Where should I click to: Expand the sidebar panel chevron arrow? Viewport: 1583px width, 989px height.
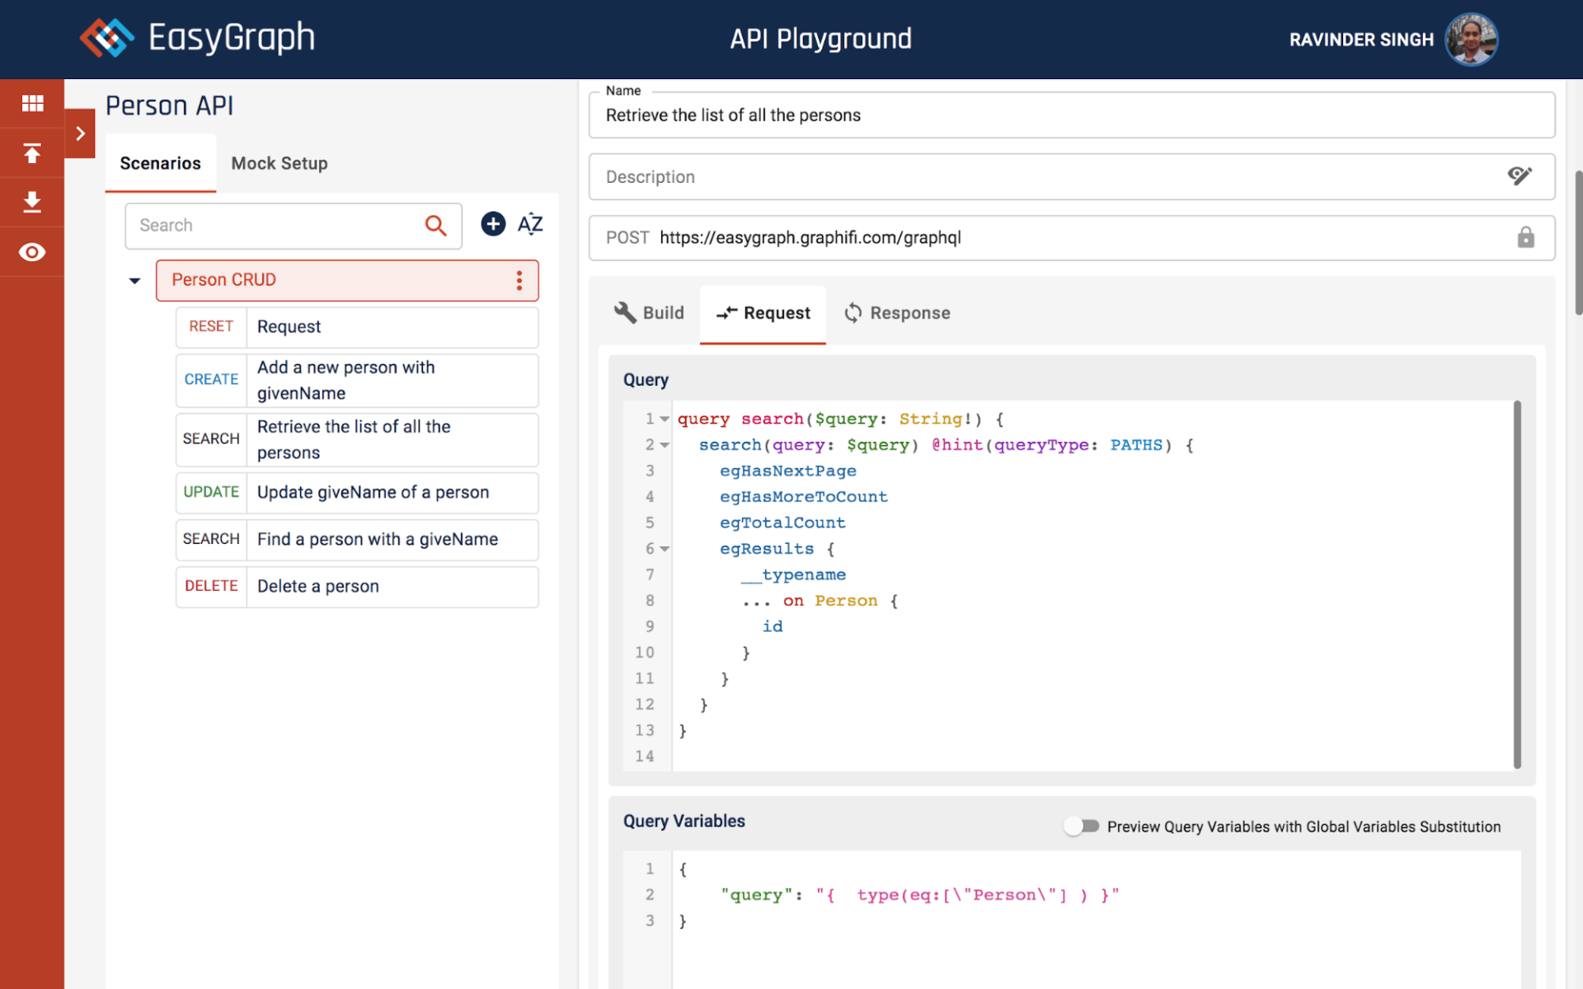[x=80, y=133]
